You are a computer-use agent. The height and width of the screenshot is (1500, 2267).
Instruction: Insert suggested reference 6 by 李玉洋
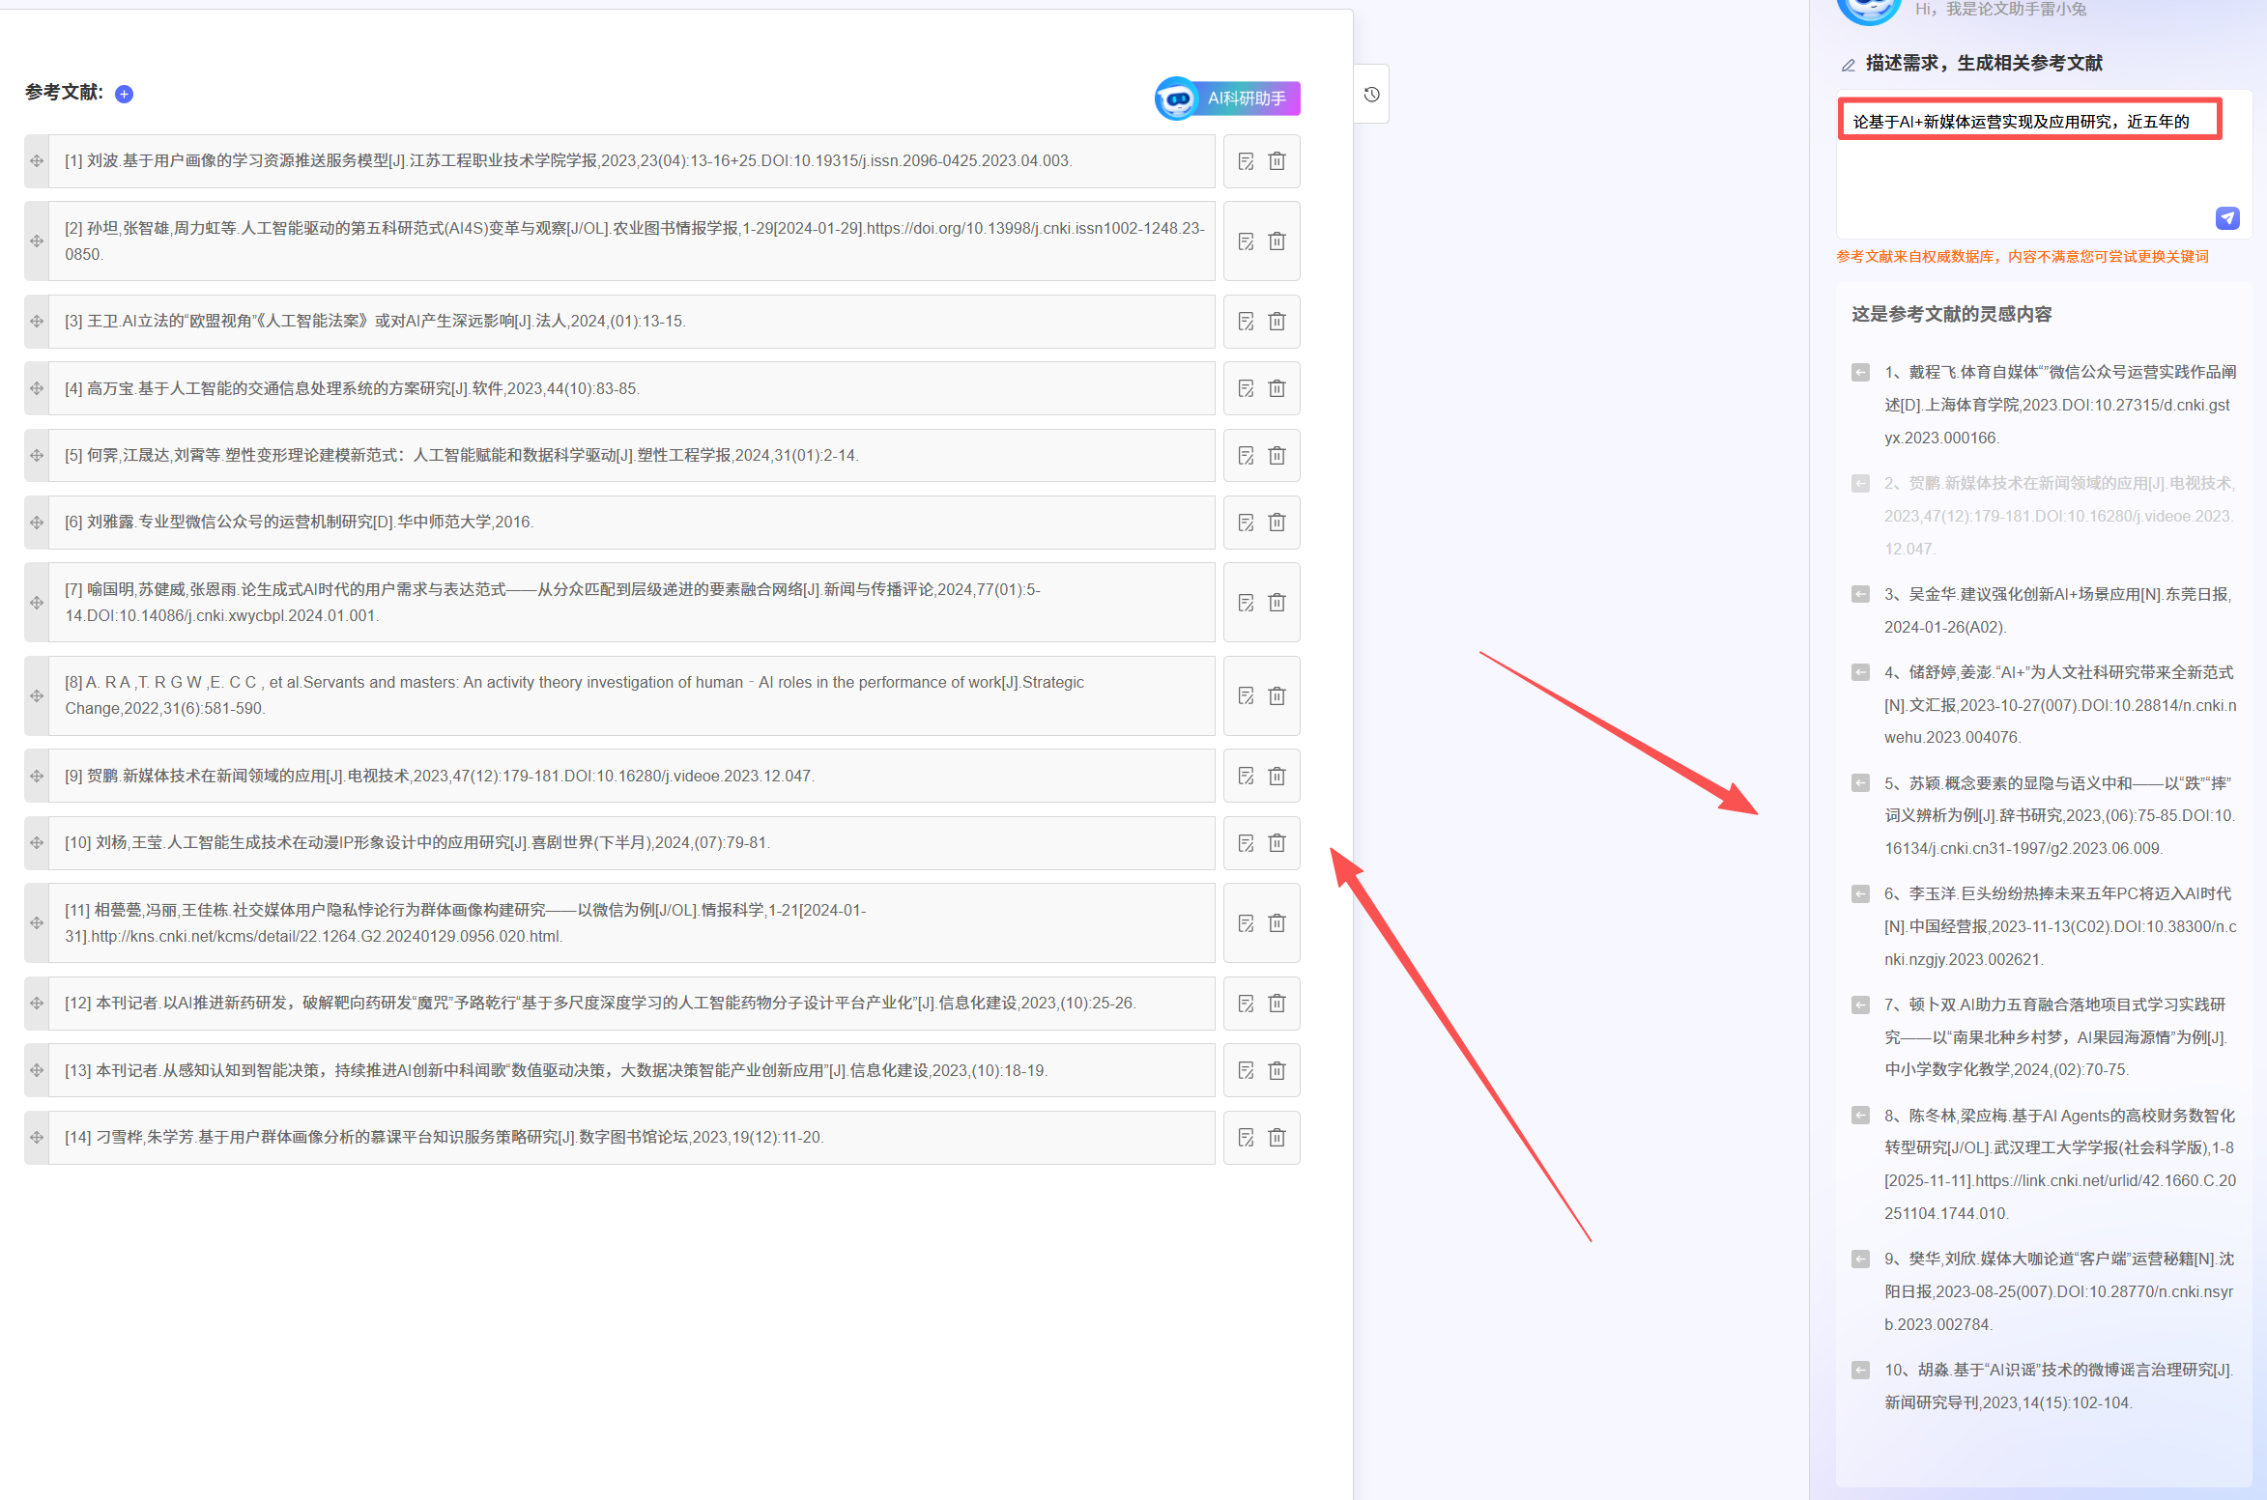(1860, 894)
